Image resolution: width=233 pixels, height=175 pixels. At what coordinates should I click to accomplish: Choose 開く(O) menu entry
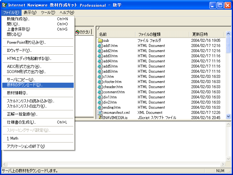click(38, 24)
